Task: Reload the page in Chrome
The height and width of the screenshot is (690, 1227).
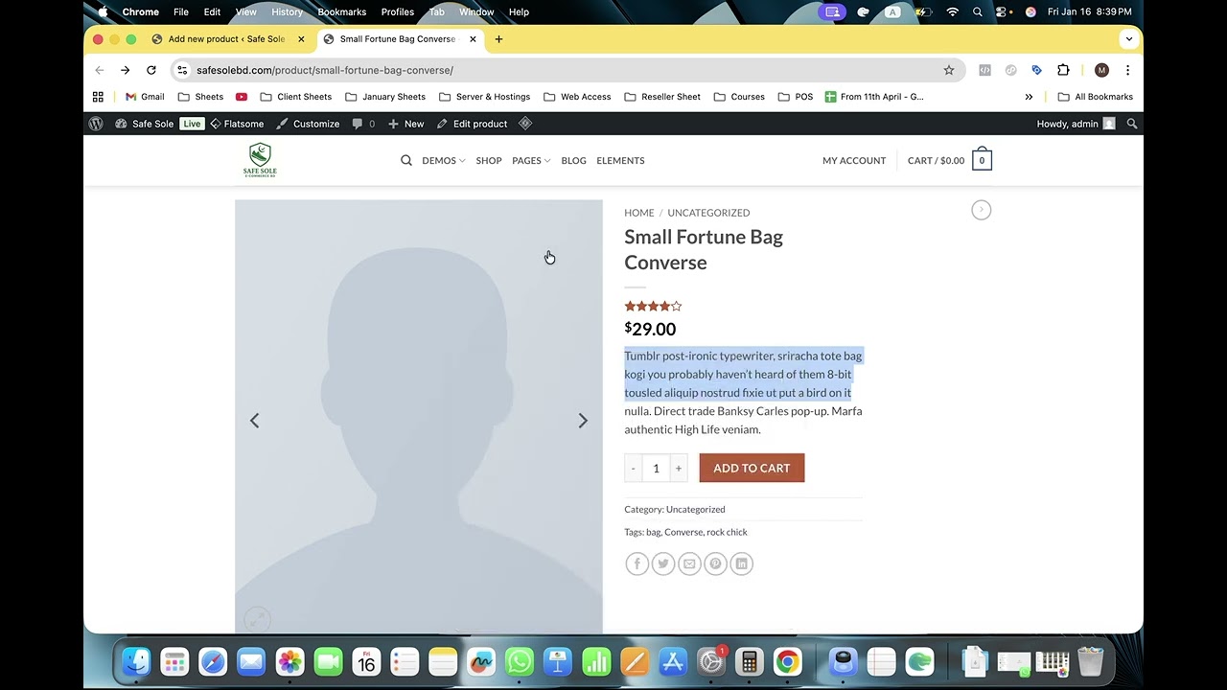Action: point(151,70)
